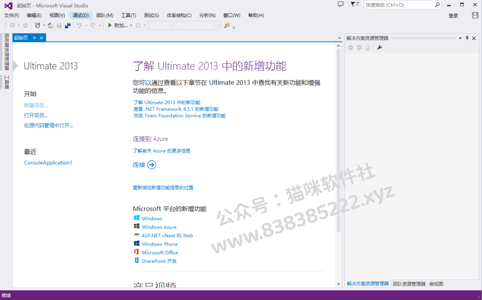Open Undo history dropdown arrow
Viewport: 482px width, 300px height.
click(x=86, y=25)
